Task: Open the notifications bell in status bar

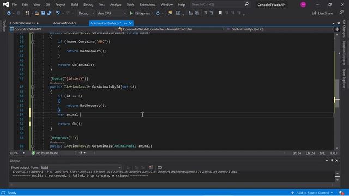Action: (341, 193)
